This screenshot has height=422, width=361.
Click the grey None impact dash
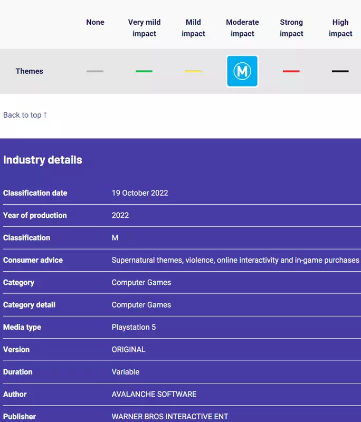(95, 71)
